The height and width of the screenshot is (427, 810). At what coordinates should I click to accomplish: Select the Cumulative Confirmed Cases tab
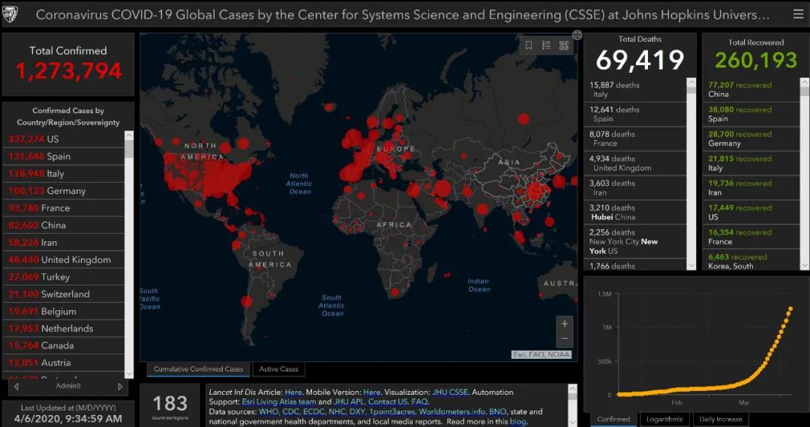pos(198,369)
